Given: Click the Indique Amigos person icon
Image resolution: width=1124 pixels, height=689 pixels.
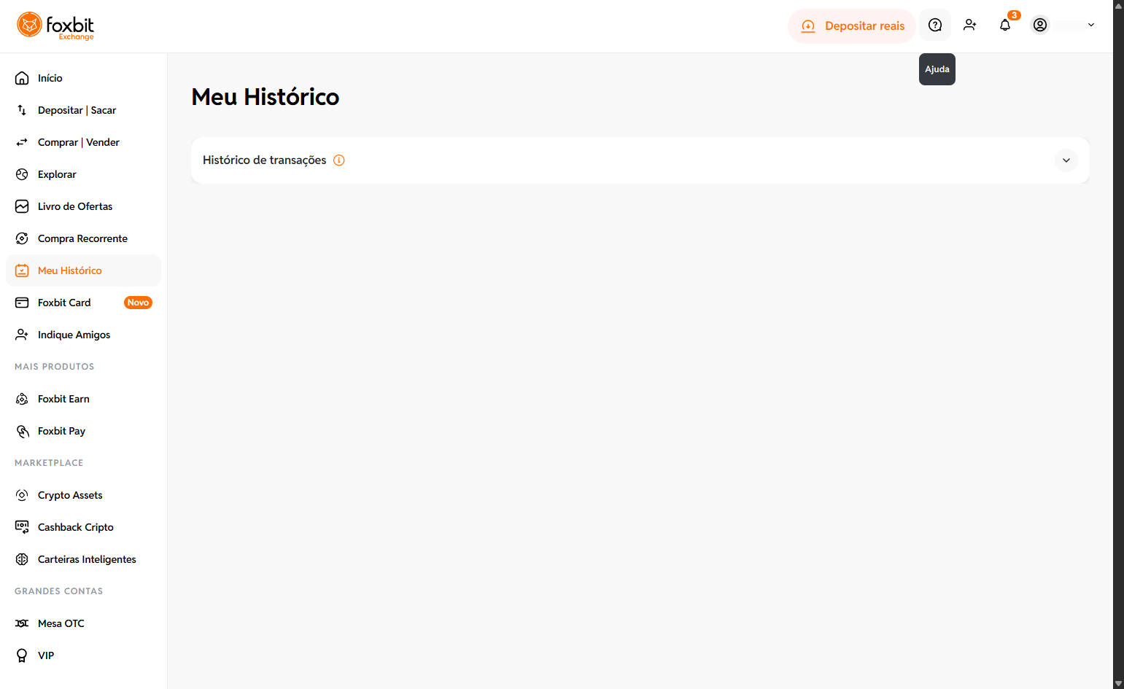Looking at the screenshot, I should (22, 335).
